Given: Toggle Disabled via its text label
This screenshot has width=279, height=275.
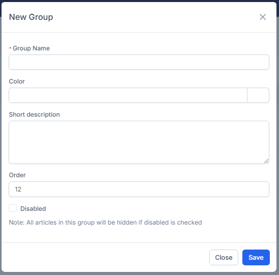Looking at the screenshot, I should click(x=33, y=209).
